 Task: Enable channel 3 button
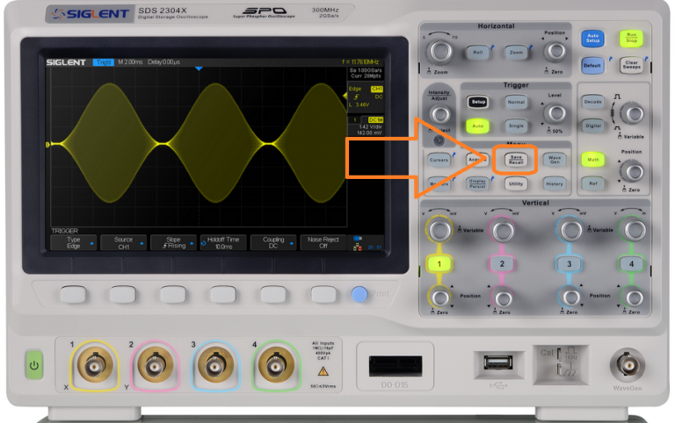(x=570, y=263)
